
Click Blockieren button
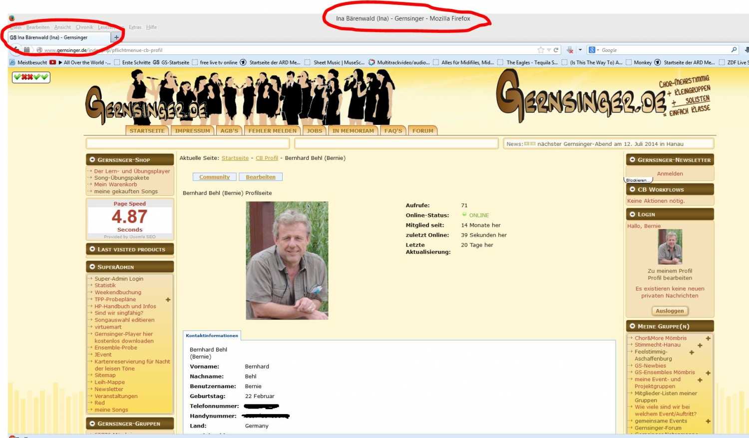click(638, 180)
